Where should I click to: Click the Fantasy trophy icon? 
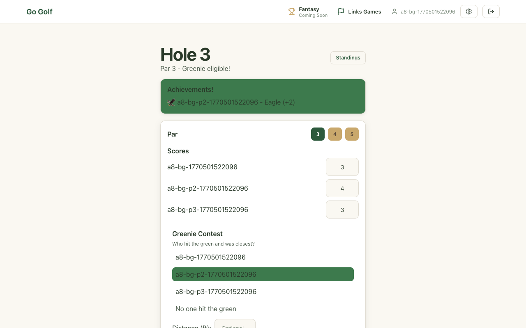click(x=292, y=12)
